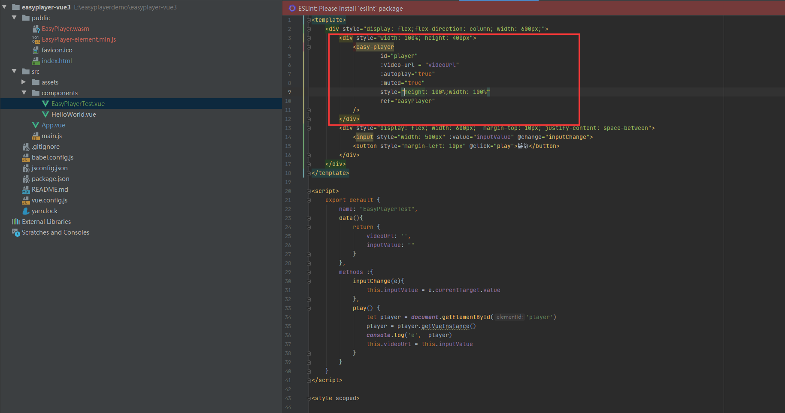Click the markdown icon next to README.md
785x413 pixels.
point(26,189)
